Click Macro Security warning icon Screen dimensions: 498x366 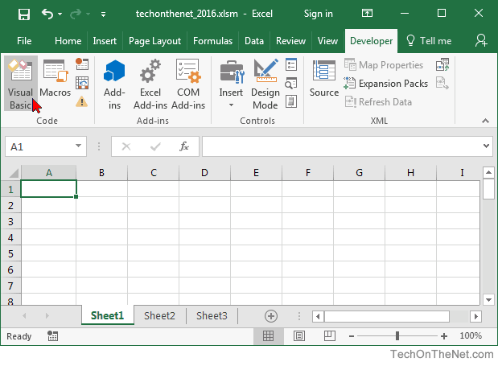[82, 101]
